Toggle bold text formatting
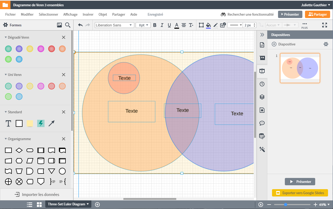The height and width of the screenshot is (209, 333). [x=155, y=25]
